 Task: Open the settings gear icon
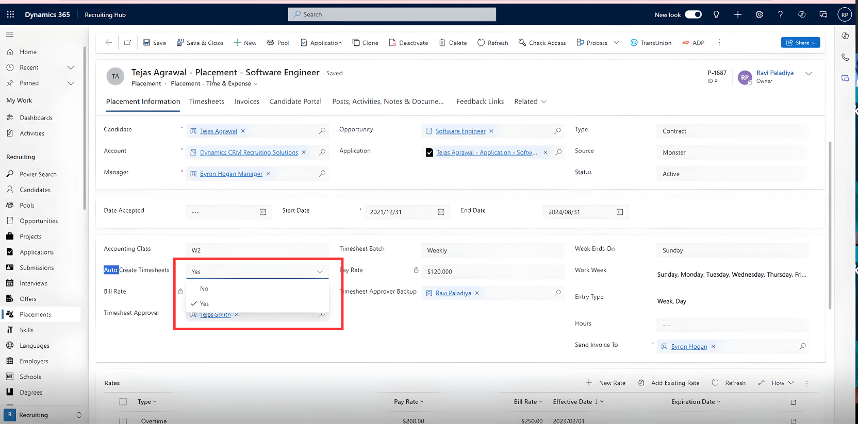(x=759, y=14)
